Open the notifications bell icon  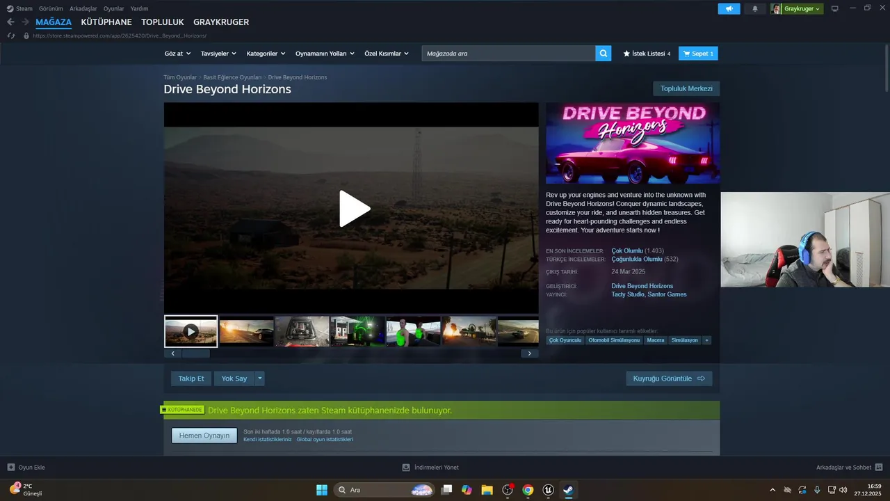pyautogui.click(x=755, y=9)
